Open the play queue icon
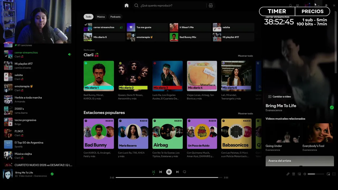 [x=293, y=174]
